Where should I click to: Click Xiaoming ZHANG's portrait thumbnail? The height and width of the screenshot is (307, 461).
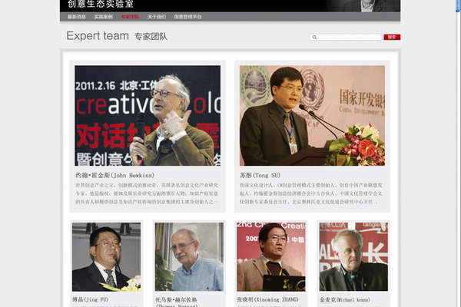click(x=271, y=257)
